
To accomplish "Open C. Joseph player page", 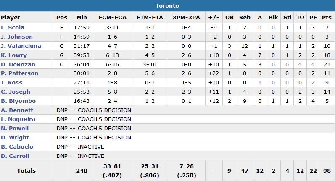I will [x=15, y=92].
